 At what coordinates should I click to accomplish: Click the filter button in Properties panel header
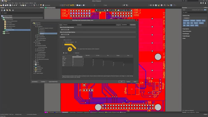point(205,10)
